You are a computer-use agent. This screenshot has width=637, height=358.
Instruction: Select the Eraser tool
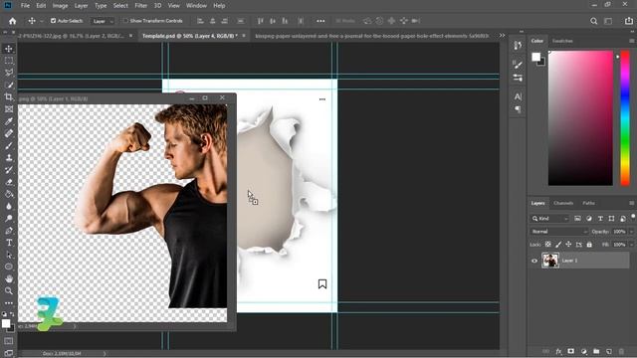9,182
